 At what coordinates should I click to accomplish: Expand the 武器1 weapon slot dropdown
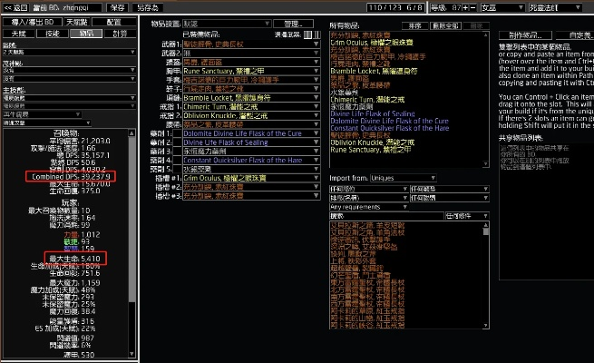tap(251, 44)
